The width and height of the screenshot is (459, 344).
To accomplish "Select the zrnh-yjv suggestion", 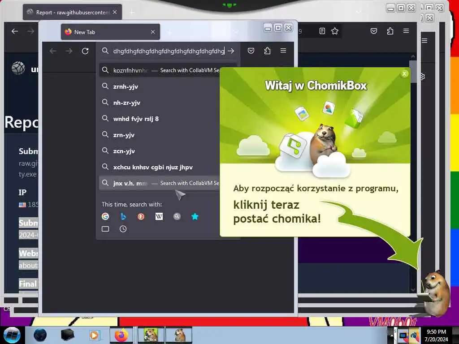I will point(160,86).
